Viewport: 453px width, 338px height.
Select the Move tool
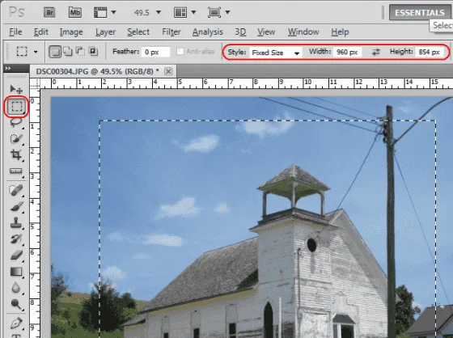click(16, 89)
